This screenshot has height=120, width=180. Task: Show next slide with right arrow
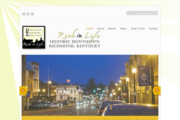(x=157, y=91)
